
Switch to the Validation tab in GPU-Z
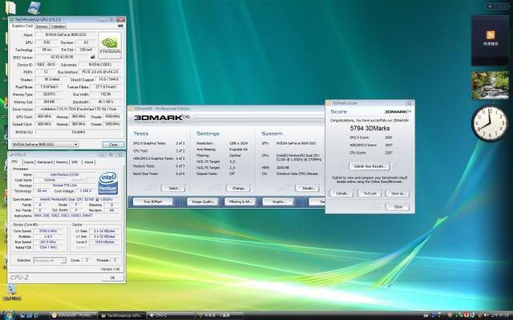pos(59,26)
